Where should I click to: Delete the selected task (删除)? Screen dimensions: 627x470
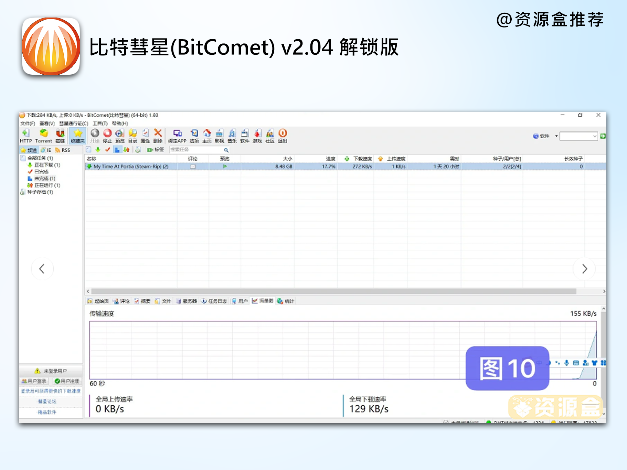click(x=158, y=136)
